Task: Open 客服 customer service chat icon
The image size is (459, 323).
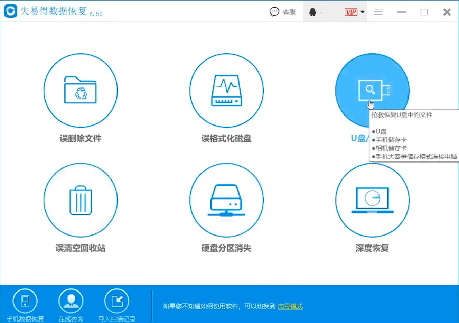Action: point(274,11)
